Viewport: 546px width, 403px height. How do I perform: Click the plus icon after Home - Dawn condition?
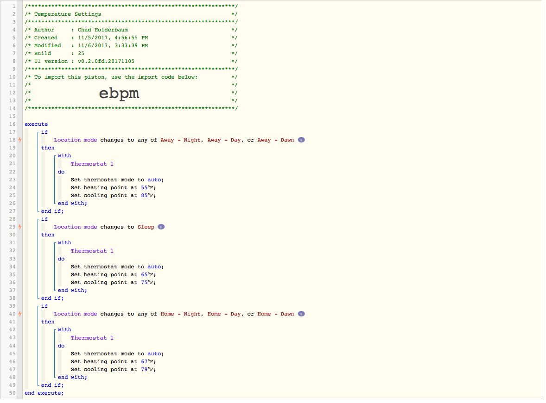[301, 314]
